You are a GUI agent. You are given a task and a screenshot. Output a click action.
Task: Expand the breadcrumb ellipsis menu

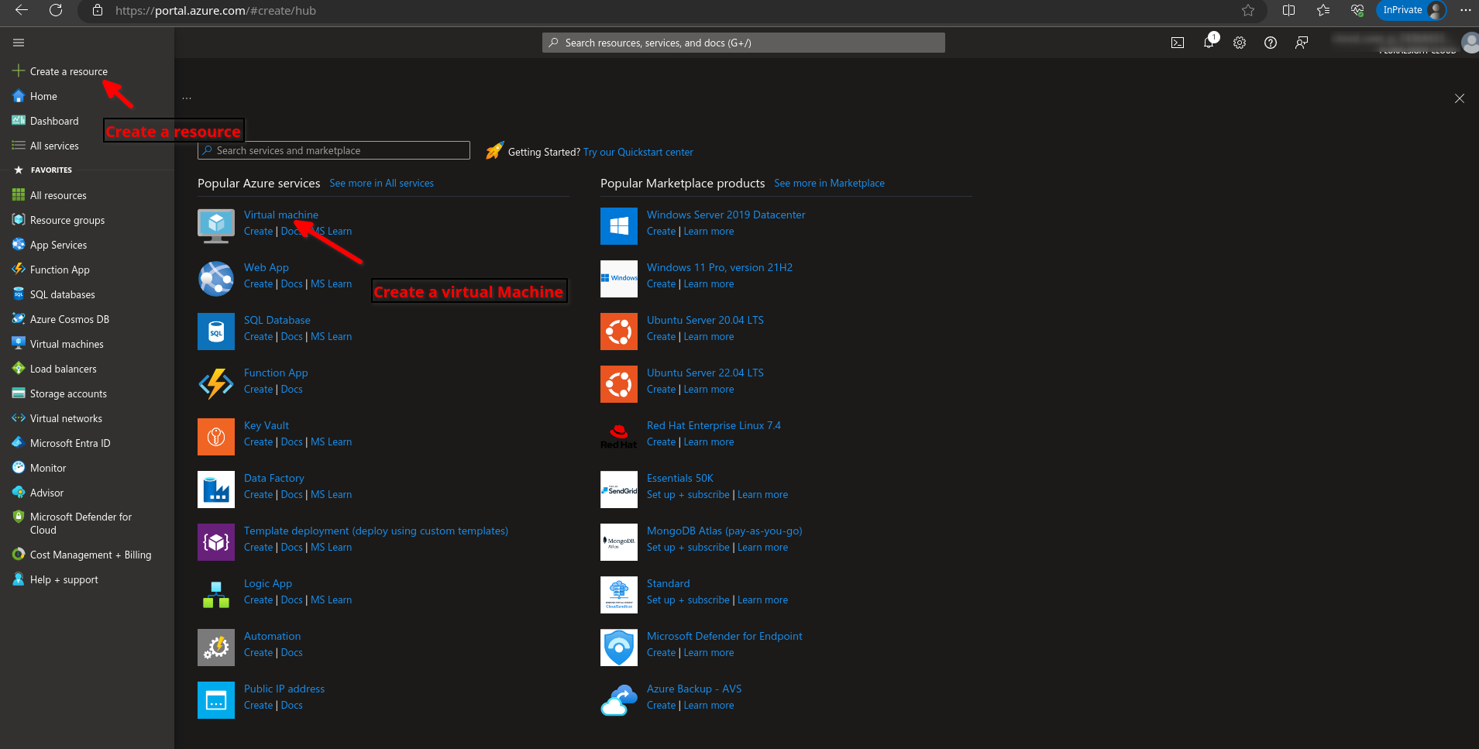click(x=187, y=98)
